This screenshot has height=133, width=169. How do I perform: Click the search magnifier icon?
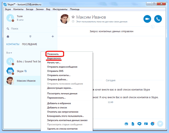point(8,29)
